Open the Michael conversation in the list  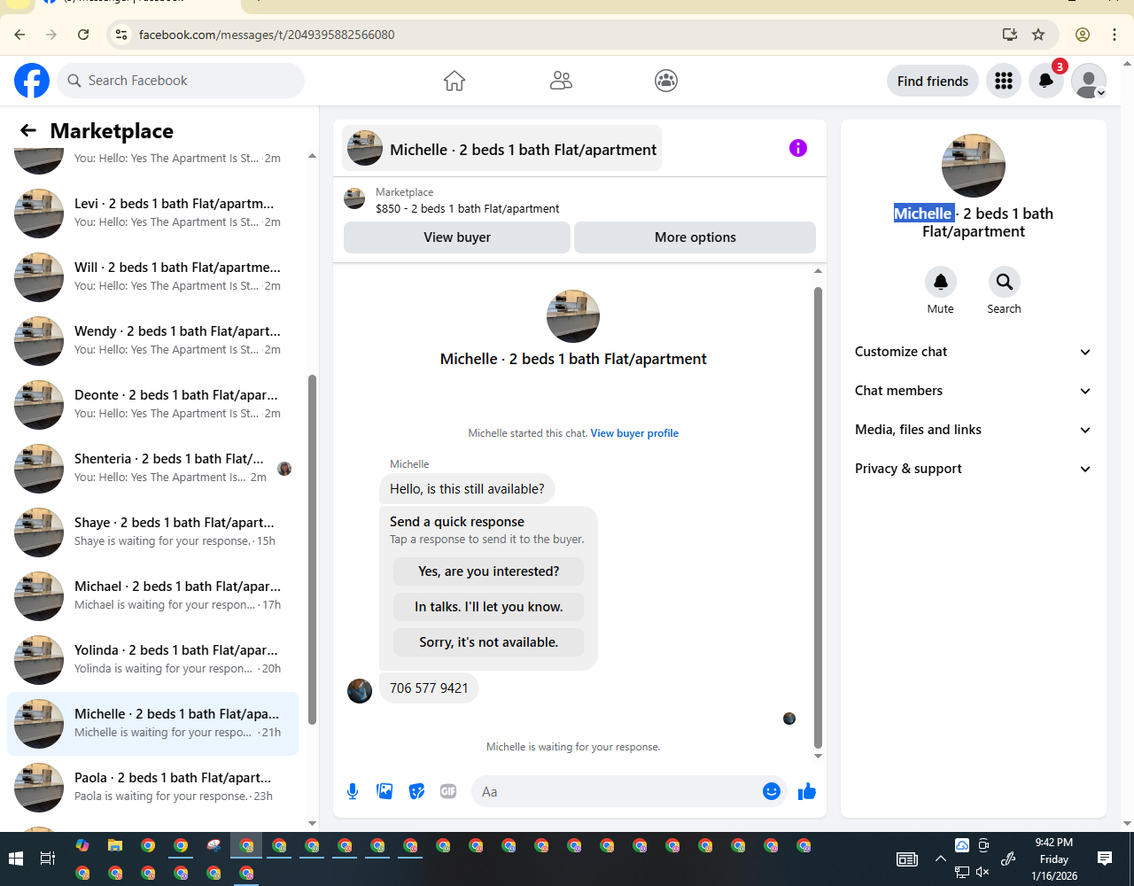pos(152,595)
